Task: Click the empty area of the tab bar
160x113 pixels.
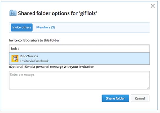Action: (x=102, y=27)
